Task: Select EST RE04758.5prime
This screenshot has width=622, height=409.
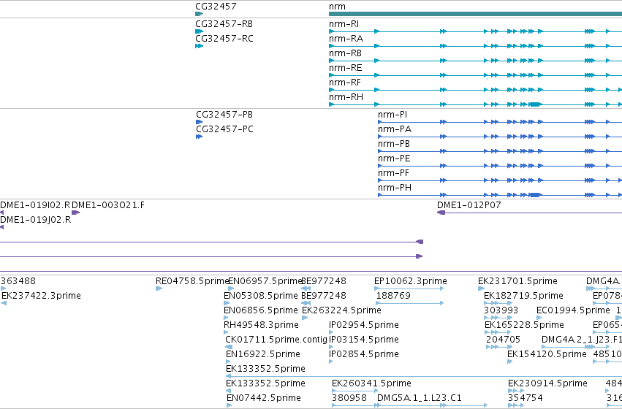Action: 192,281
